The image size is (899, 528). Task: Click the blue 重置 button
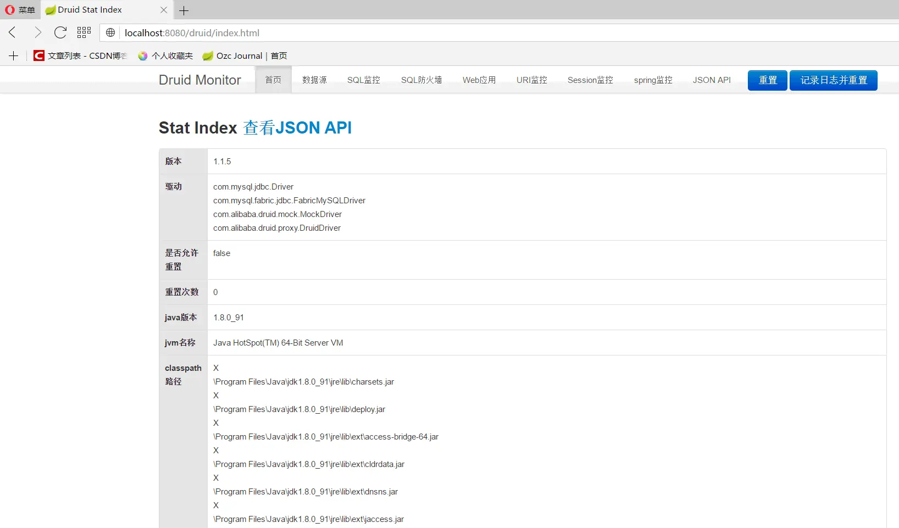click(768, 80)
